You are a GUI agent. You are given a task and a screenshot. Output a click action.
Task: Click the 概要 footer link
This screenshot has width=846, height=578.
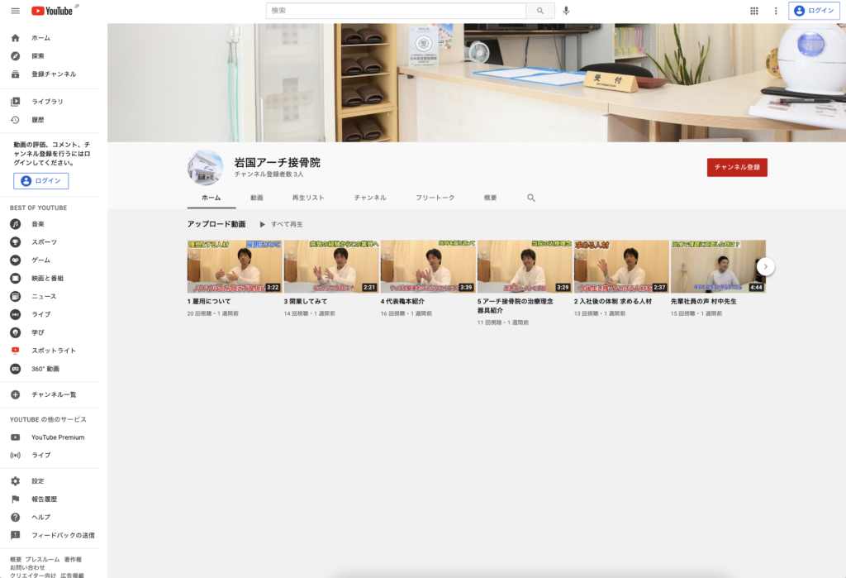(16, 560)
